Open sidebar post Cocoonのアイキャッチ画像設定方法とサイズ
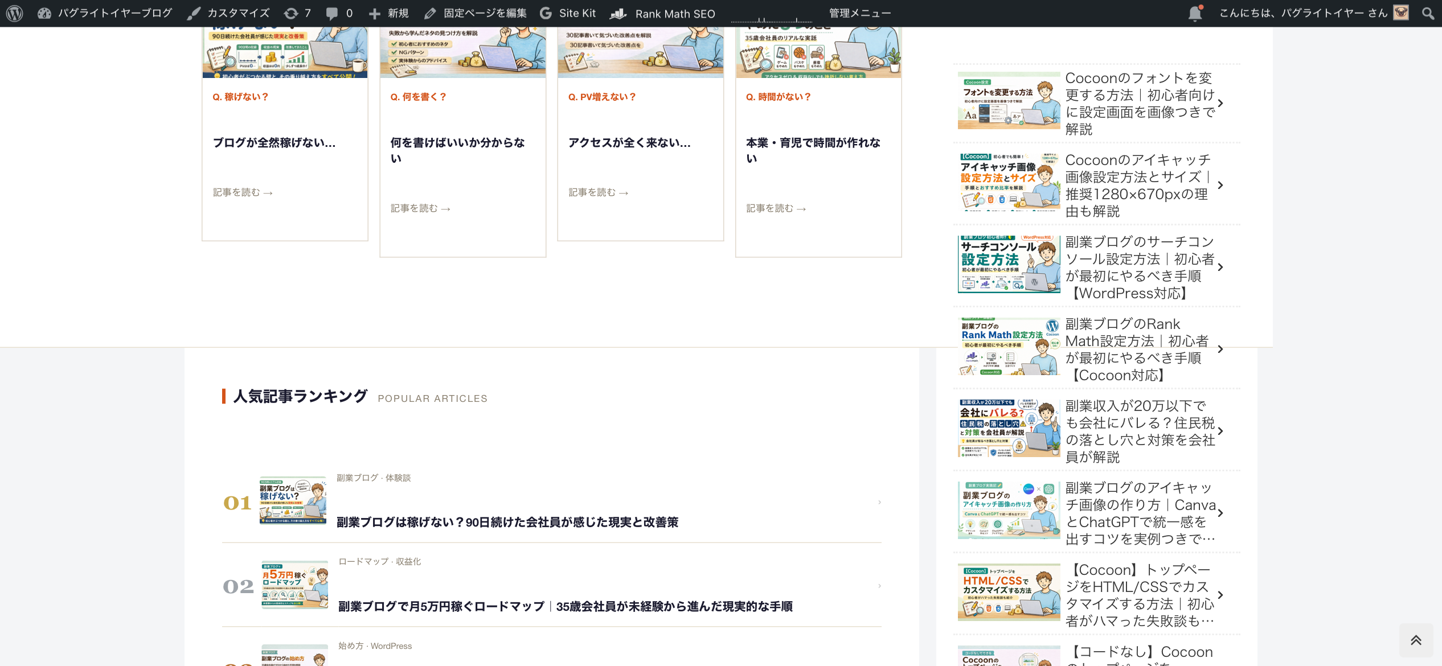This screenshot has height=666, width=1442. (1138, 185)
